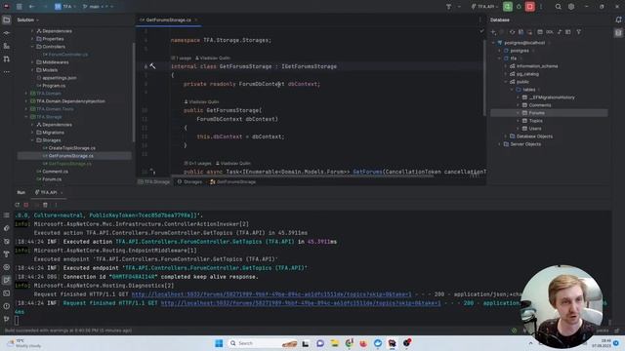Open the Run tool window stripe icon
The width and height of the screenshot is (625, 351).
pos(7,280)
